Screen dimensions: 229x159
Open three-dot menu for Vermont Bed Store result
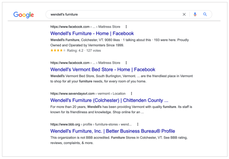coord(126,63)
